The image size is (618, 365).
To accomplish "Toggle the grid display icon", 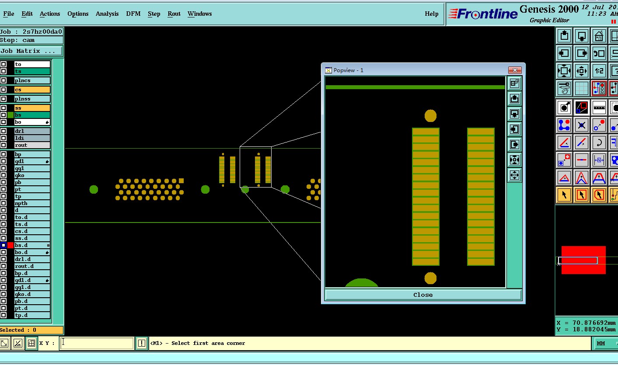I will pyautogui.click(x=582, y=88).
